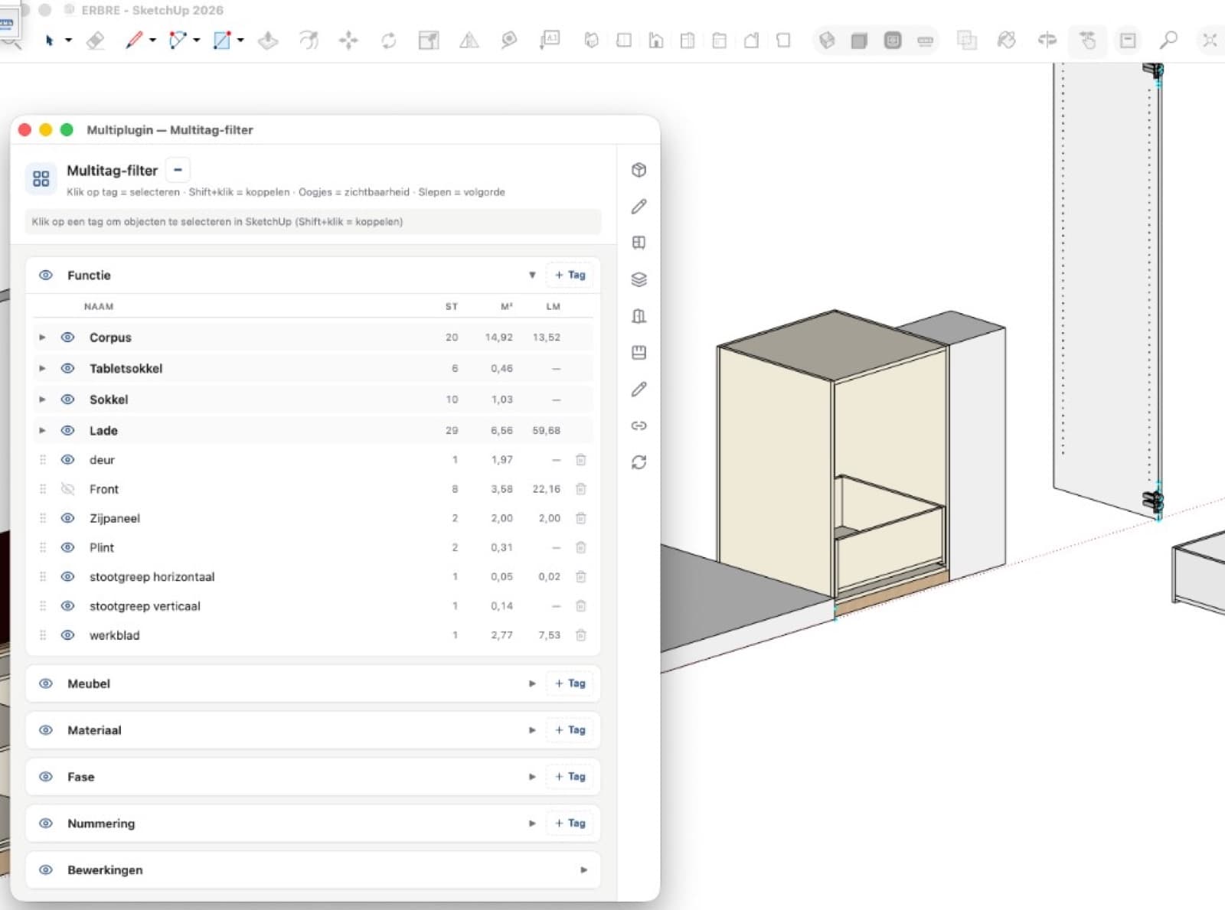Pick the Move tool with four arrows
This screenshot has height=910, width=1225.
coord(348,41)
